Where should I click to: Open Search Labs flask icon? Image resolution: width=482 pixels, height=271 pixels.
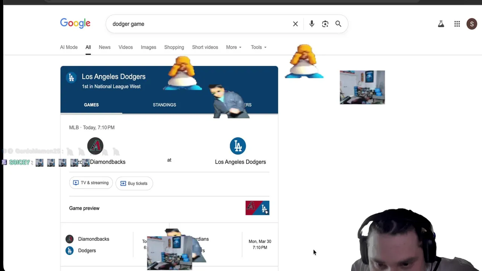point(441,24)
